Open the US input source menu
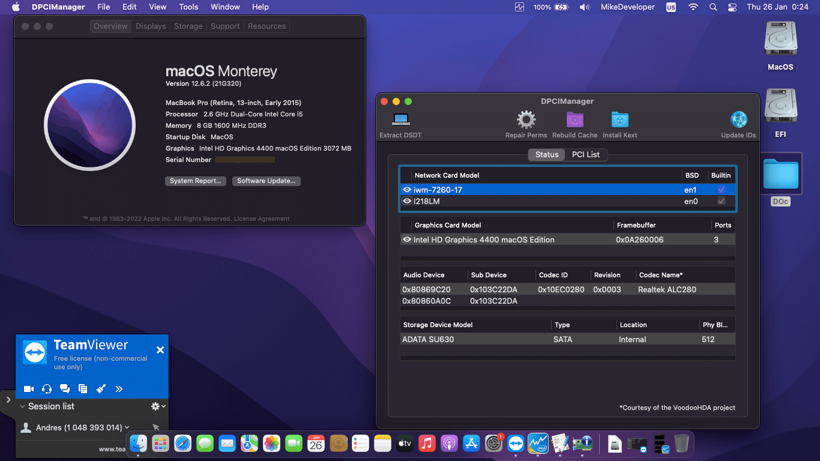This screenshot has width=820, height=461. [x=670, y=7]
